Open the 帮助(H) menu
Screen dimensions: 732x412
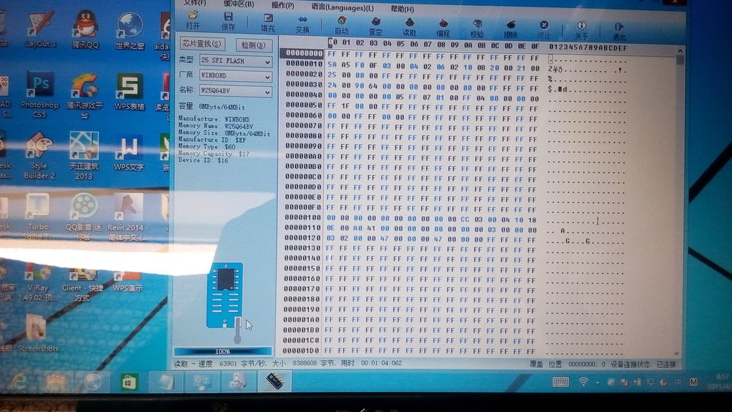pos(402,9)
